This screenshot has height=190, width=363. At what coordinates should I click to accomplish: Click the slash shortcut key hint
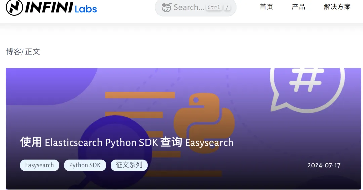point(227,7)
